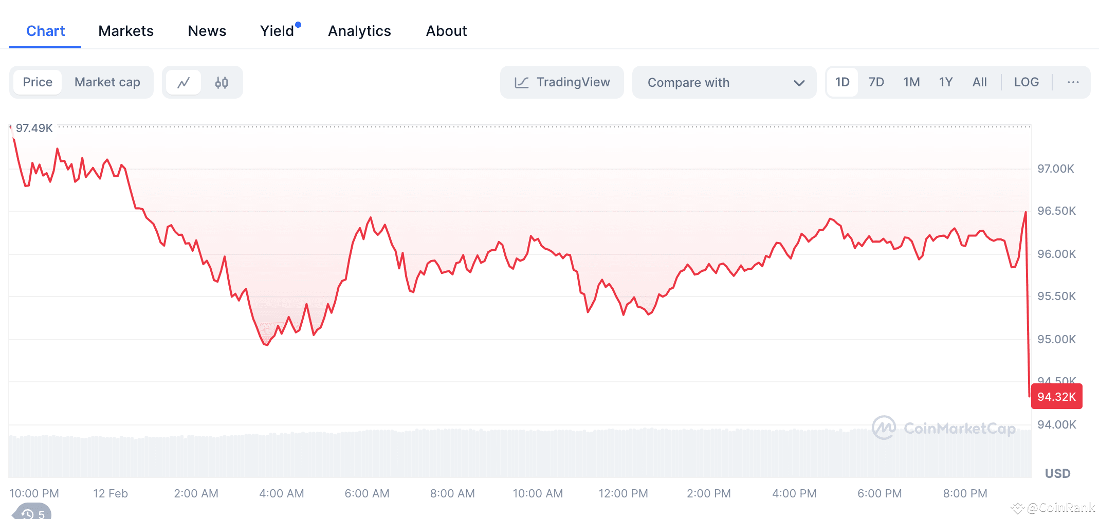This screenshot has width=1099, height=519.
Task: View the Analytics tab
Action: click(359, 31)
